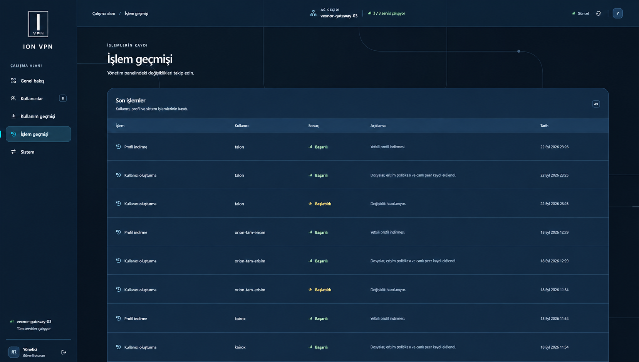This screenshot has width=639, height=362.
Task: Click signal icon next to 3 / 3 servis çalışıyor
Action: pyautogui.click(x=369, y=13)
